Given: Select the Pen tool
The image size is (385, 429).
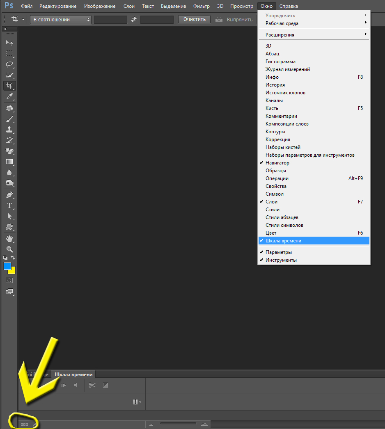Looking at the screenshot, I should 9,195.
